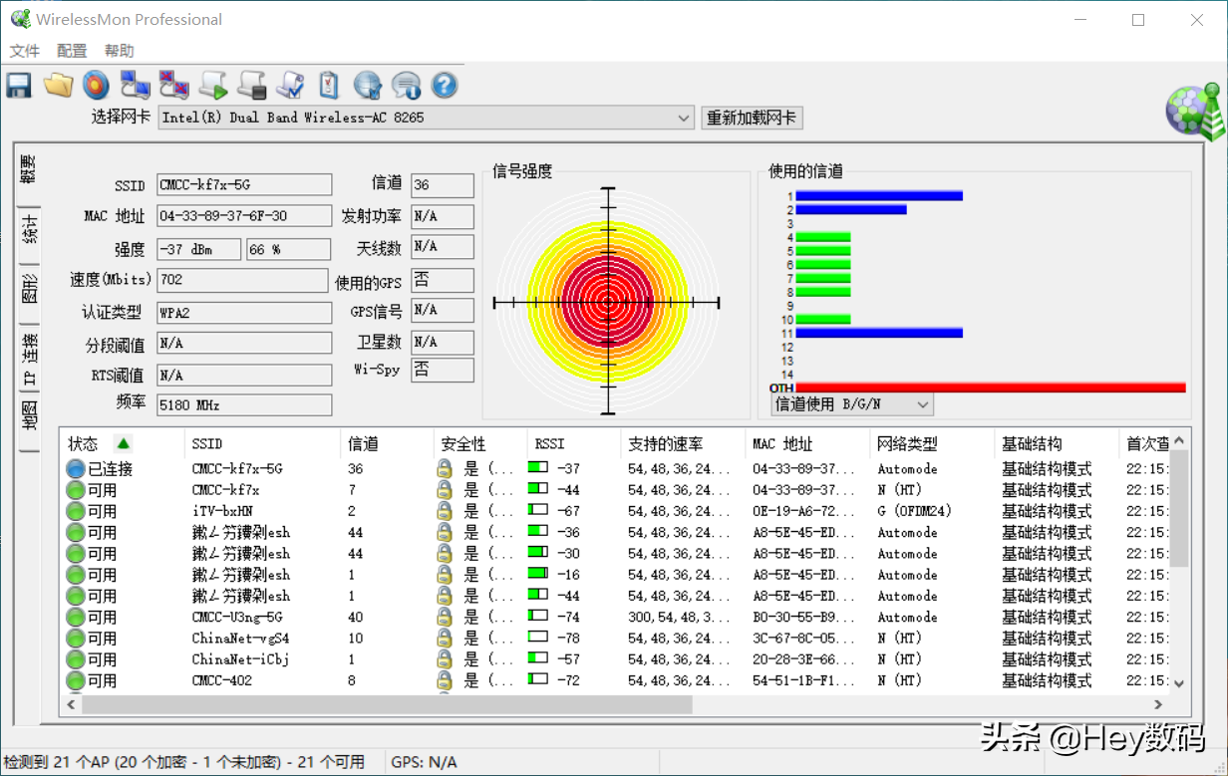The width and height of the screenshot is (1228, 776).
Task: Sort by the RSSI column header
Action: [x=574, y=443]
